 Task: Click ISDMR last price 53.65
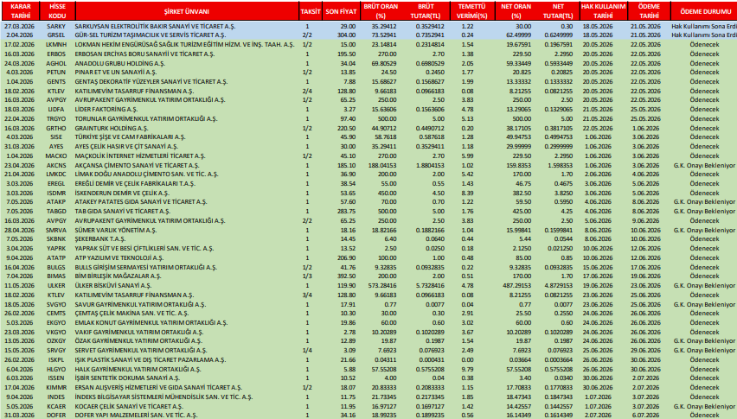click(348, 193)
